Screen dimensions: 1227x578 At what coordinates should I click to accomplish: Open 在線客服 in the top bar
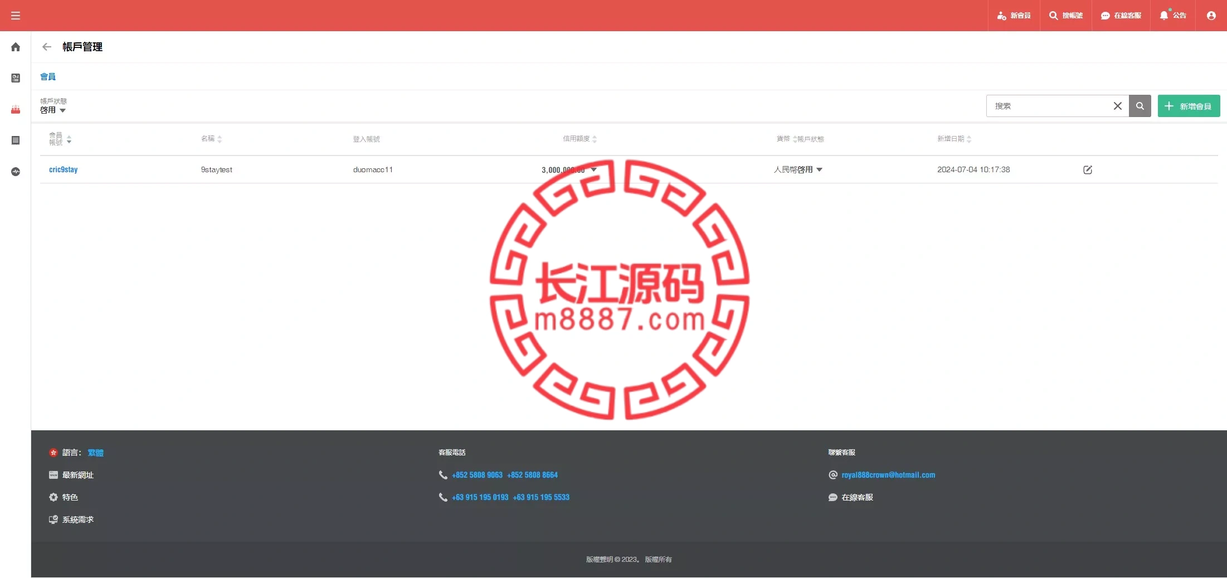click(x=1121, y=16)
